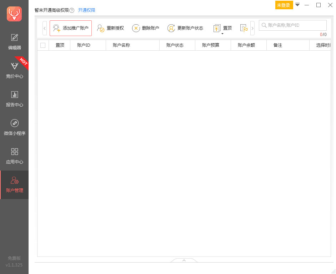336x274 pixels.
Task: Open the 应用中心 (App Center)
Action: click(x=14, y=156)
